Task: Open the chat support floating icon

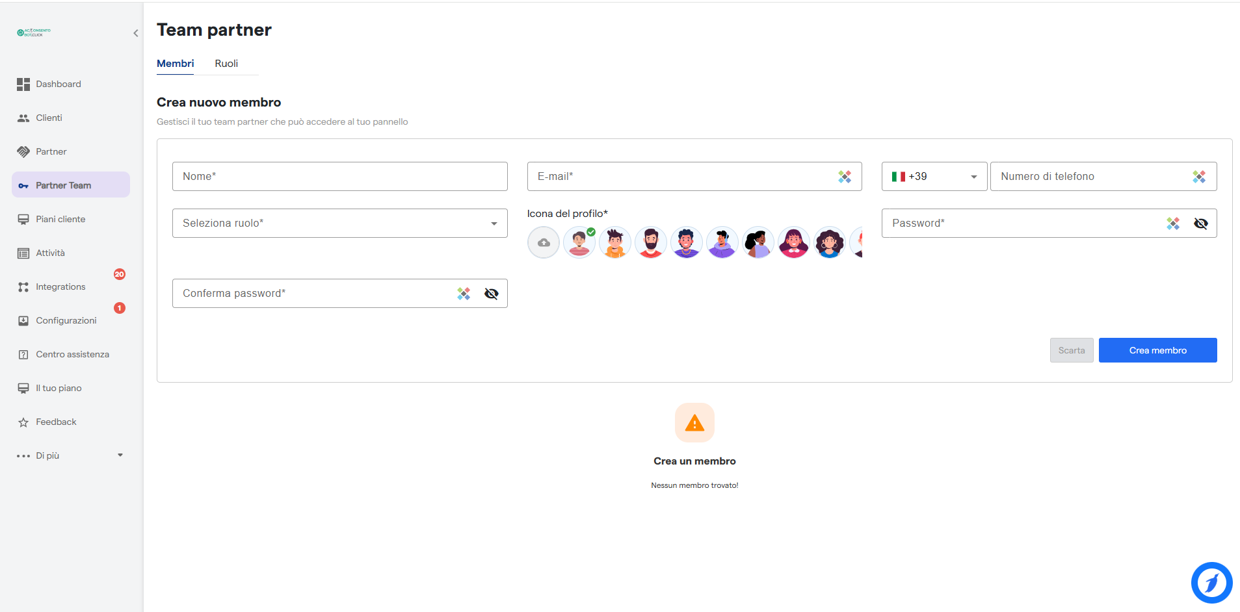Action: click(1211, 583)
